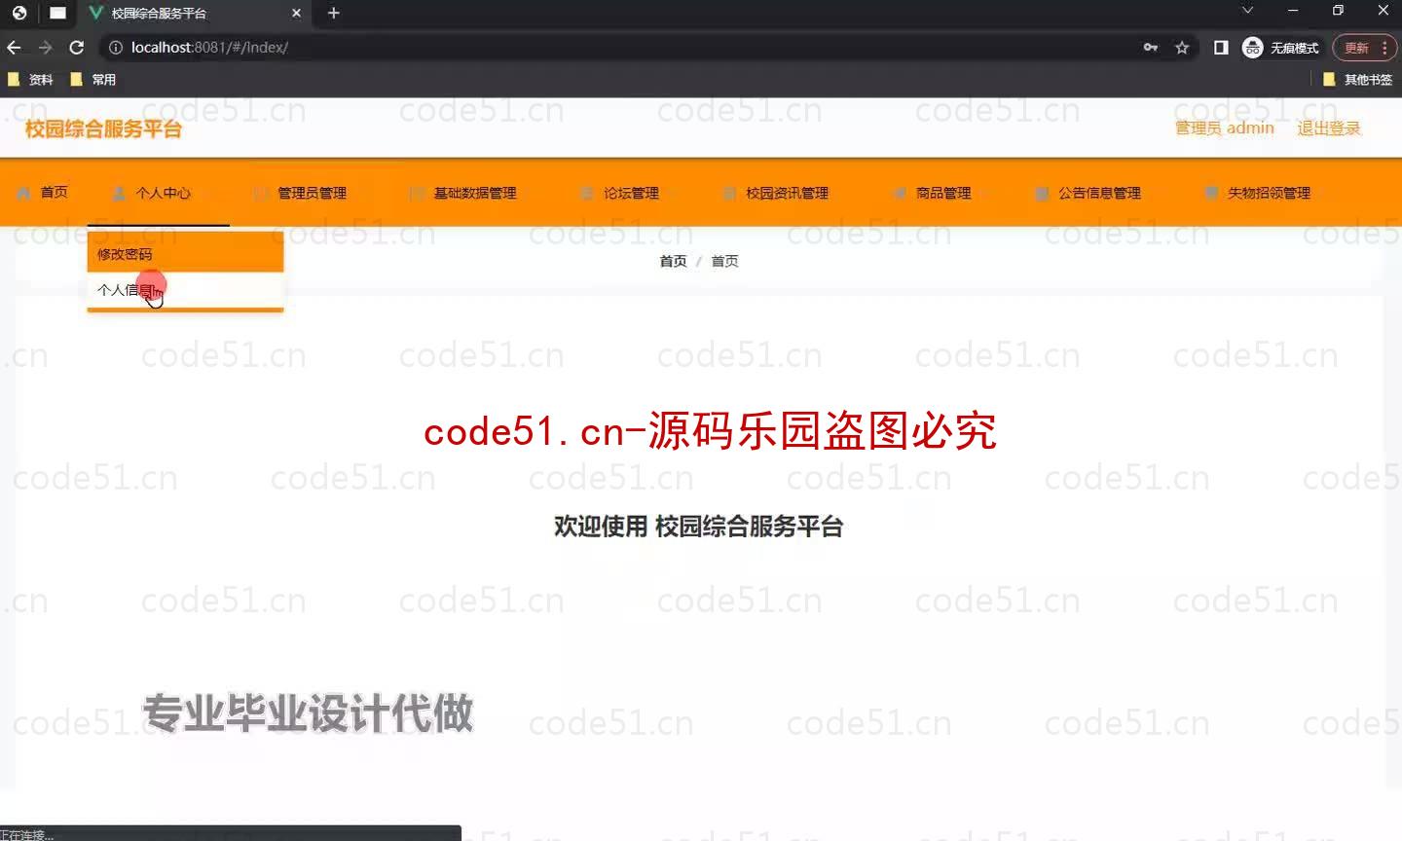
Task: Open the saved passwords key icon
Action: (1151, 47)
